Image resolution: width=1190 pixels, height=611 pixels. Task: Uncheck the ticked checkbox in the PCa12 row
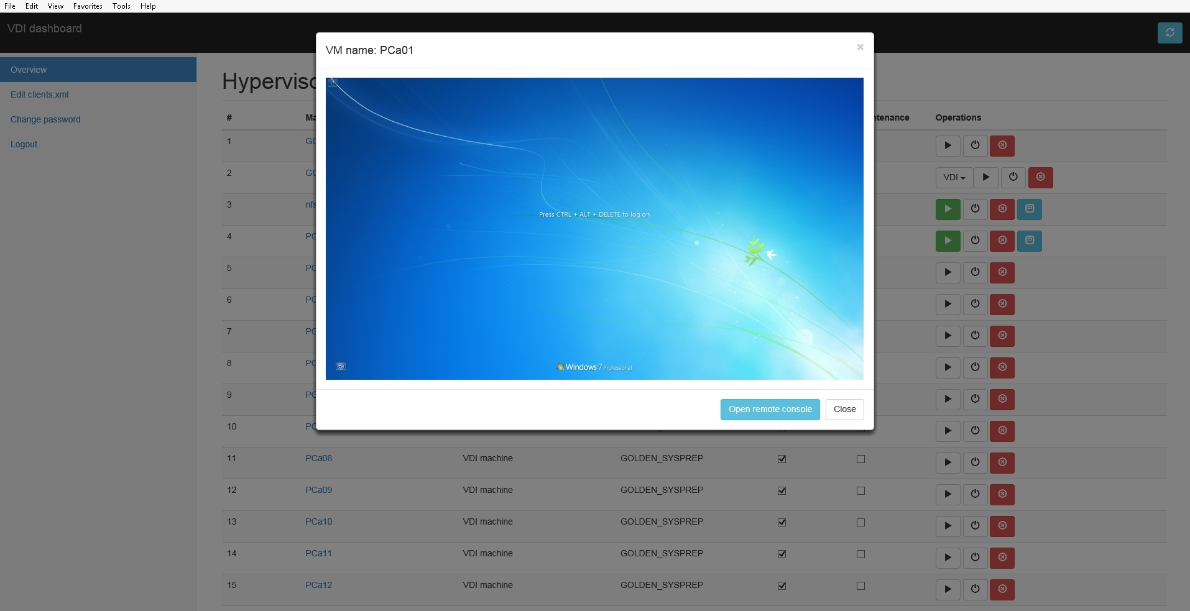(x=782, y=586)
